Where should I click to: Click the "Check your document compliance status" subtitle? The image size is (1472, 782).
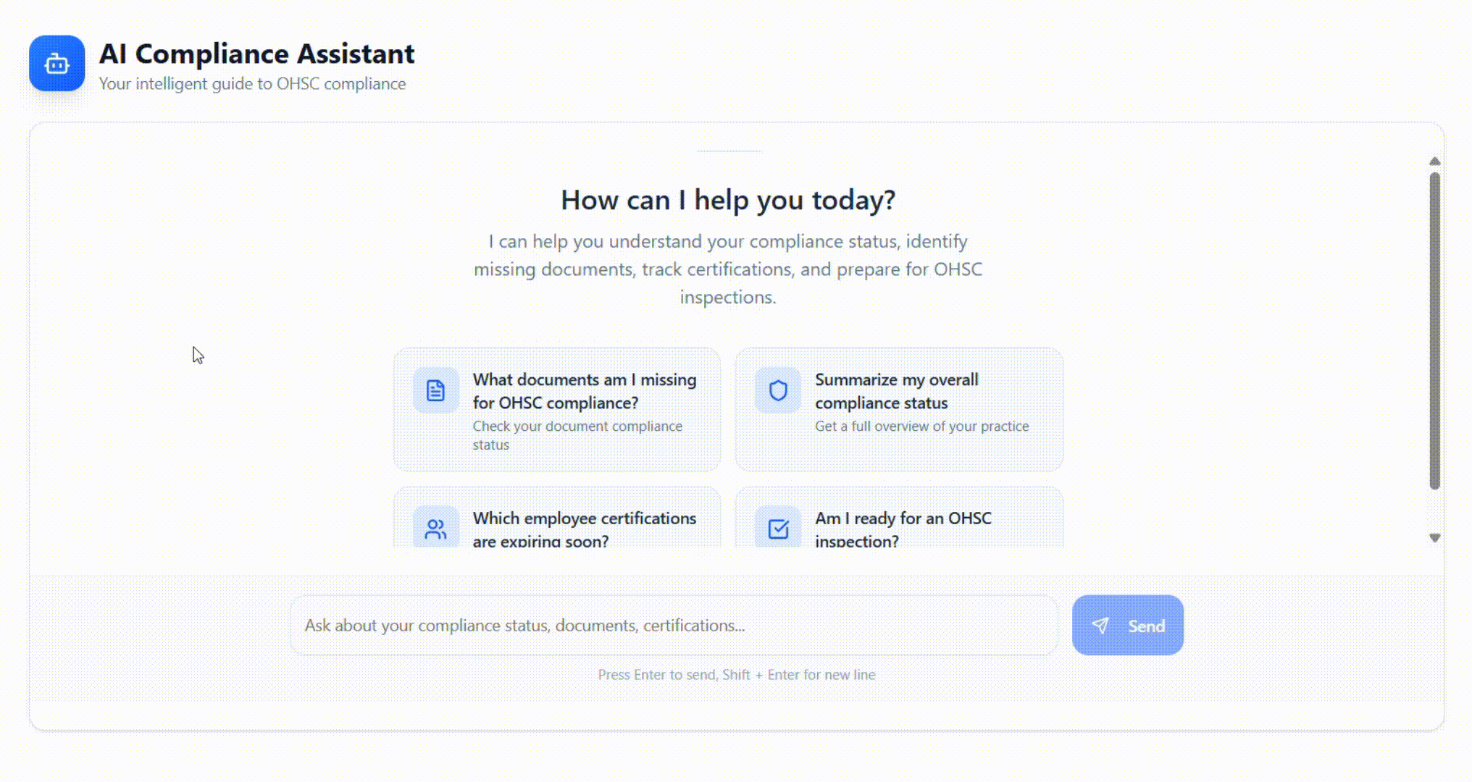(x=577, y=435)
